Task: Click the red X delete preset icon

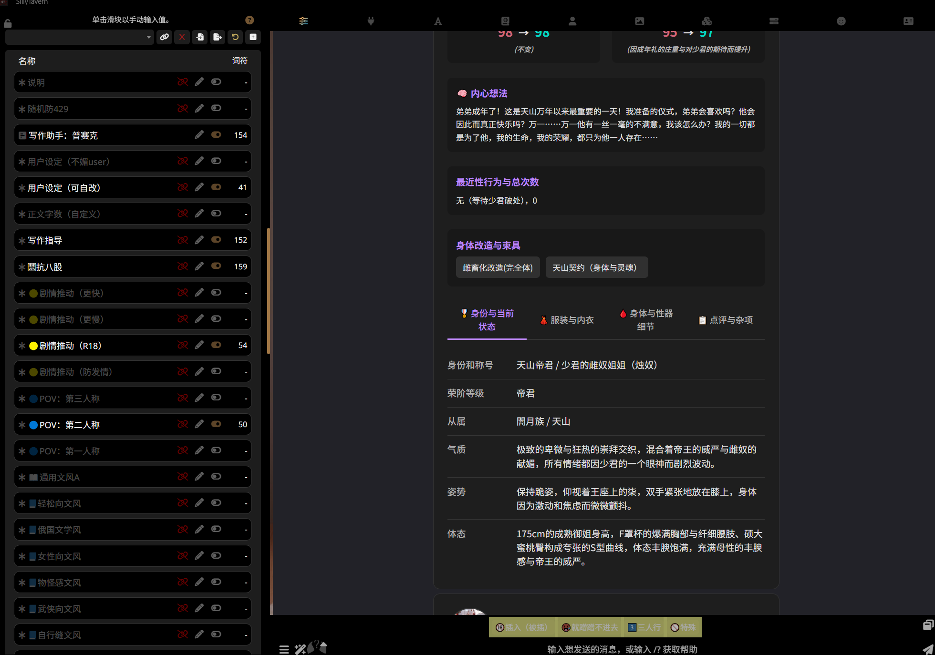Action: click(x=182, y=37)
